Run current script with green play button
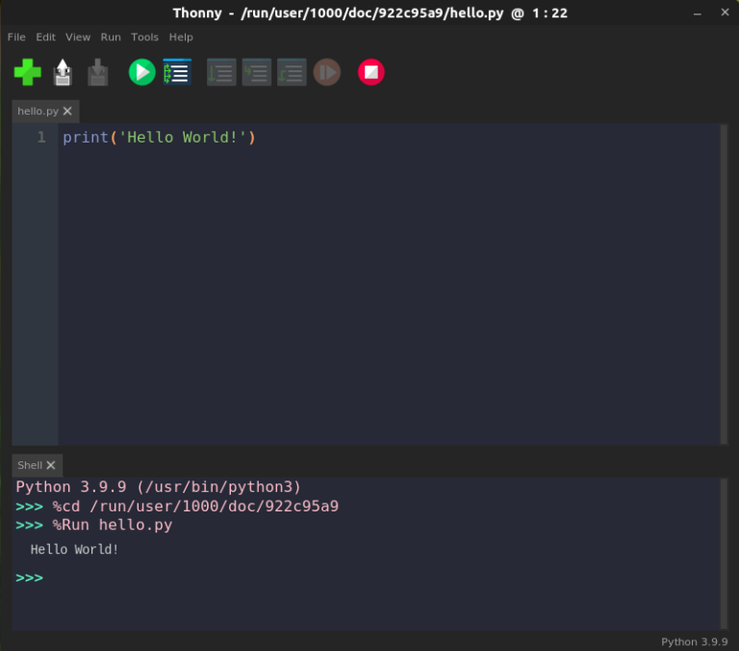Image resolution: width=739 pixels, height=651 pixels. point(141,72)
